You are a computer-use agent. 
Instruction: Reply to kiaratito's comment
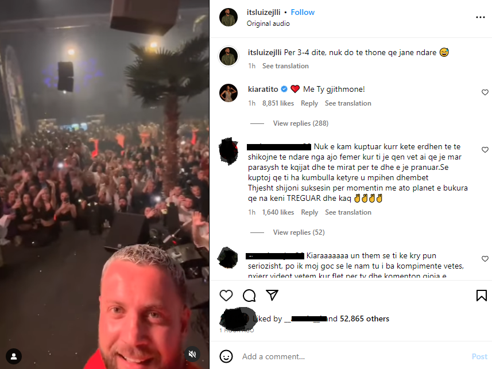(309, 103)
